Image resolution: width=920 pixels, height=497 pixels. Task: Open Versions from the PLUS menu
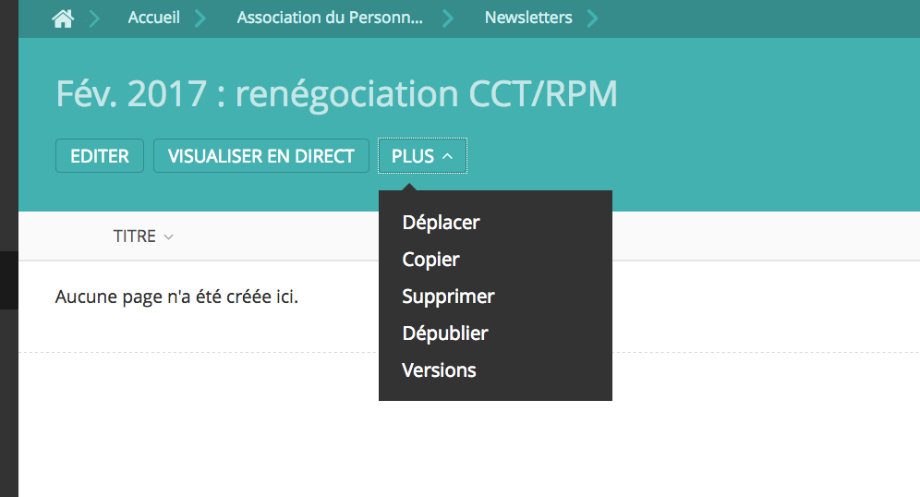click(439, 370)
